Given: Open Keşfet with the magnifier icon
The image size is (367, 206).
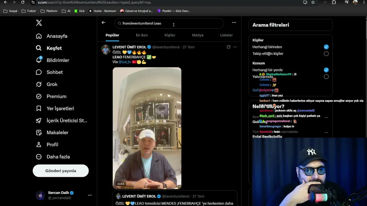Looking at the screenshot, I should point(39,48).
